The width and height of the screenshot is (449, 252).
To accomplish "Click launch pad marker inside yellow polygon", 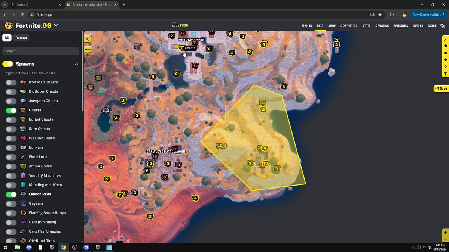I will click(x=223, y=146).
